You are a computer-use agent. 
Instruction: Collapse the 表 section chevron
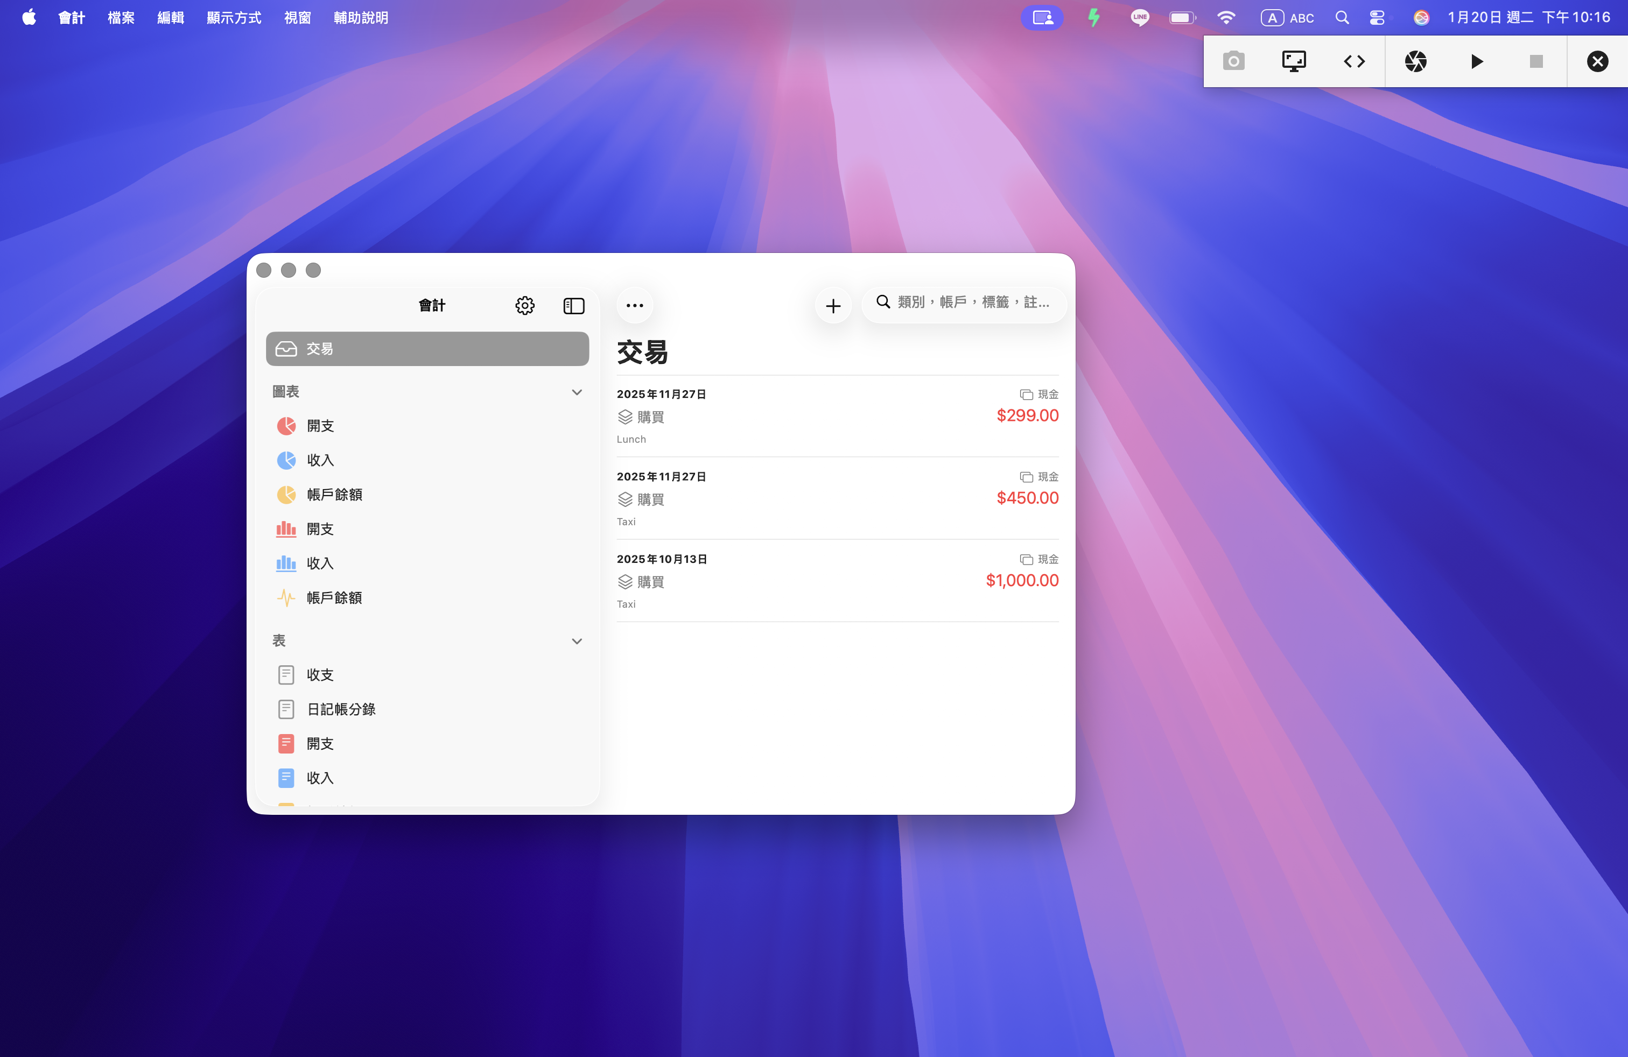(x=577, y=642)
